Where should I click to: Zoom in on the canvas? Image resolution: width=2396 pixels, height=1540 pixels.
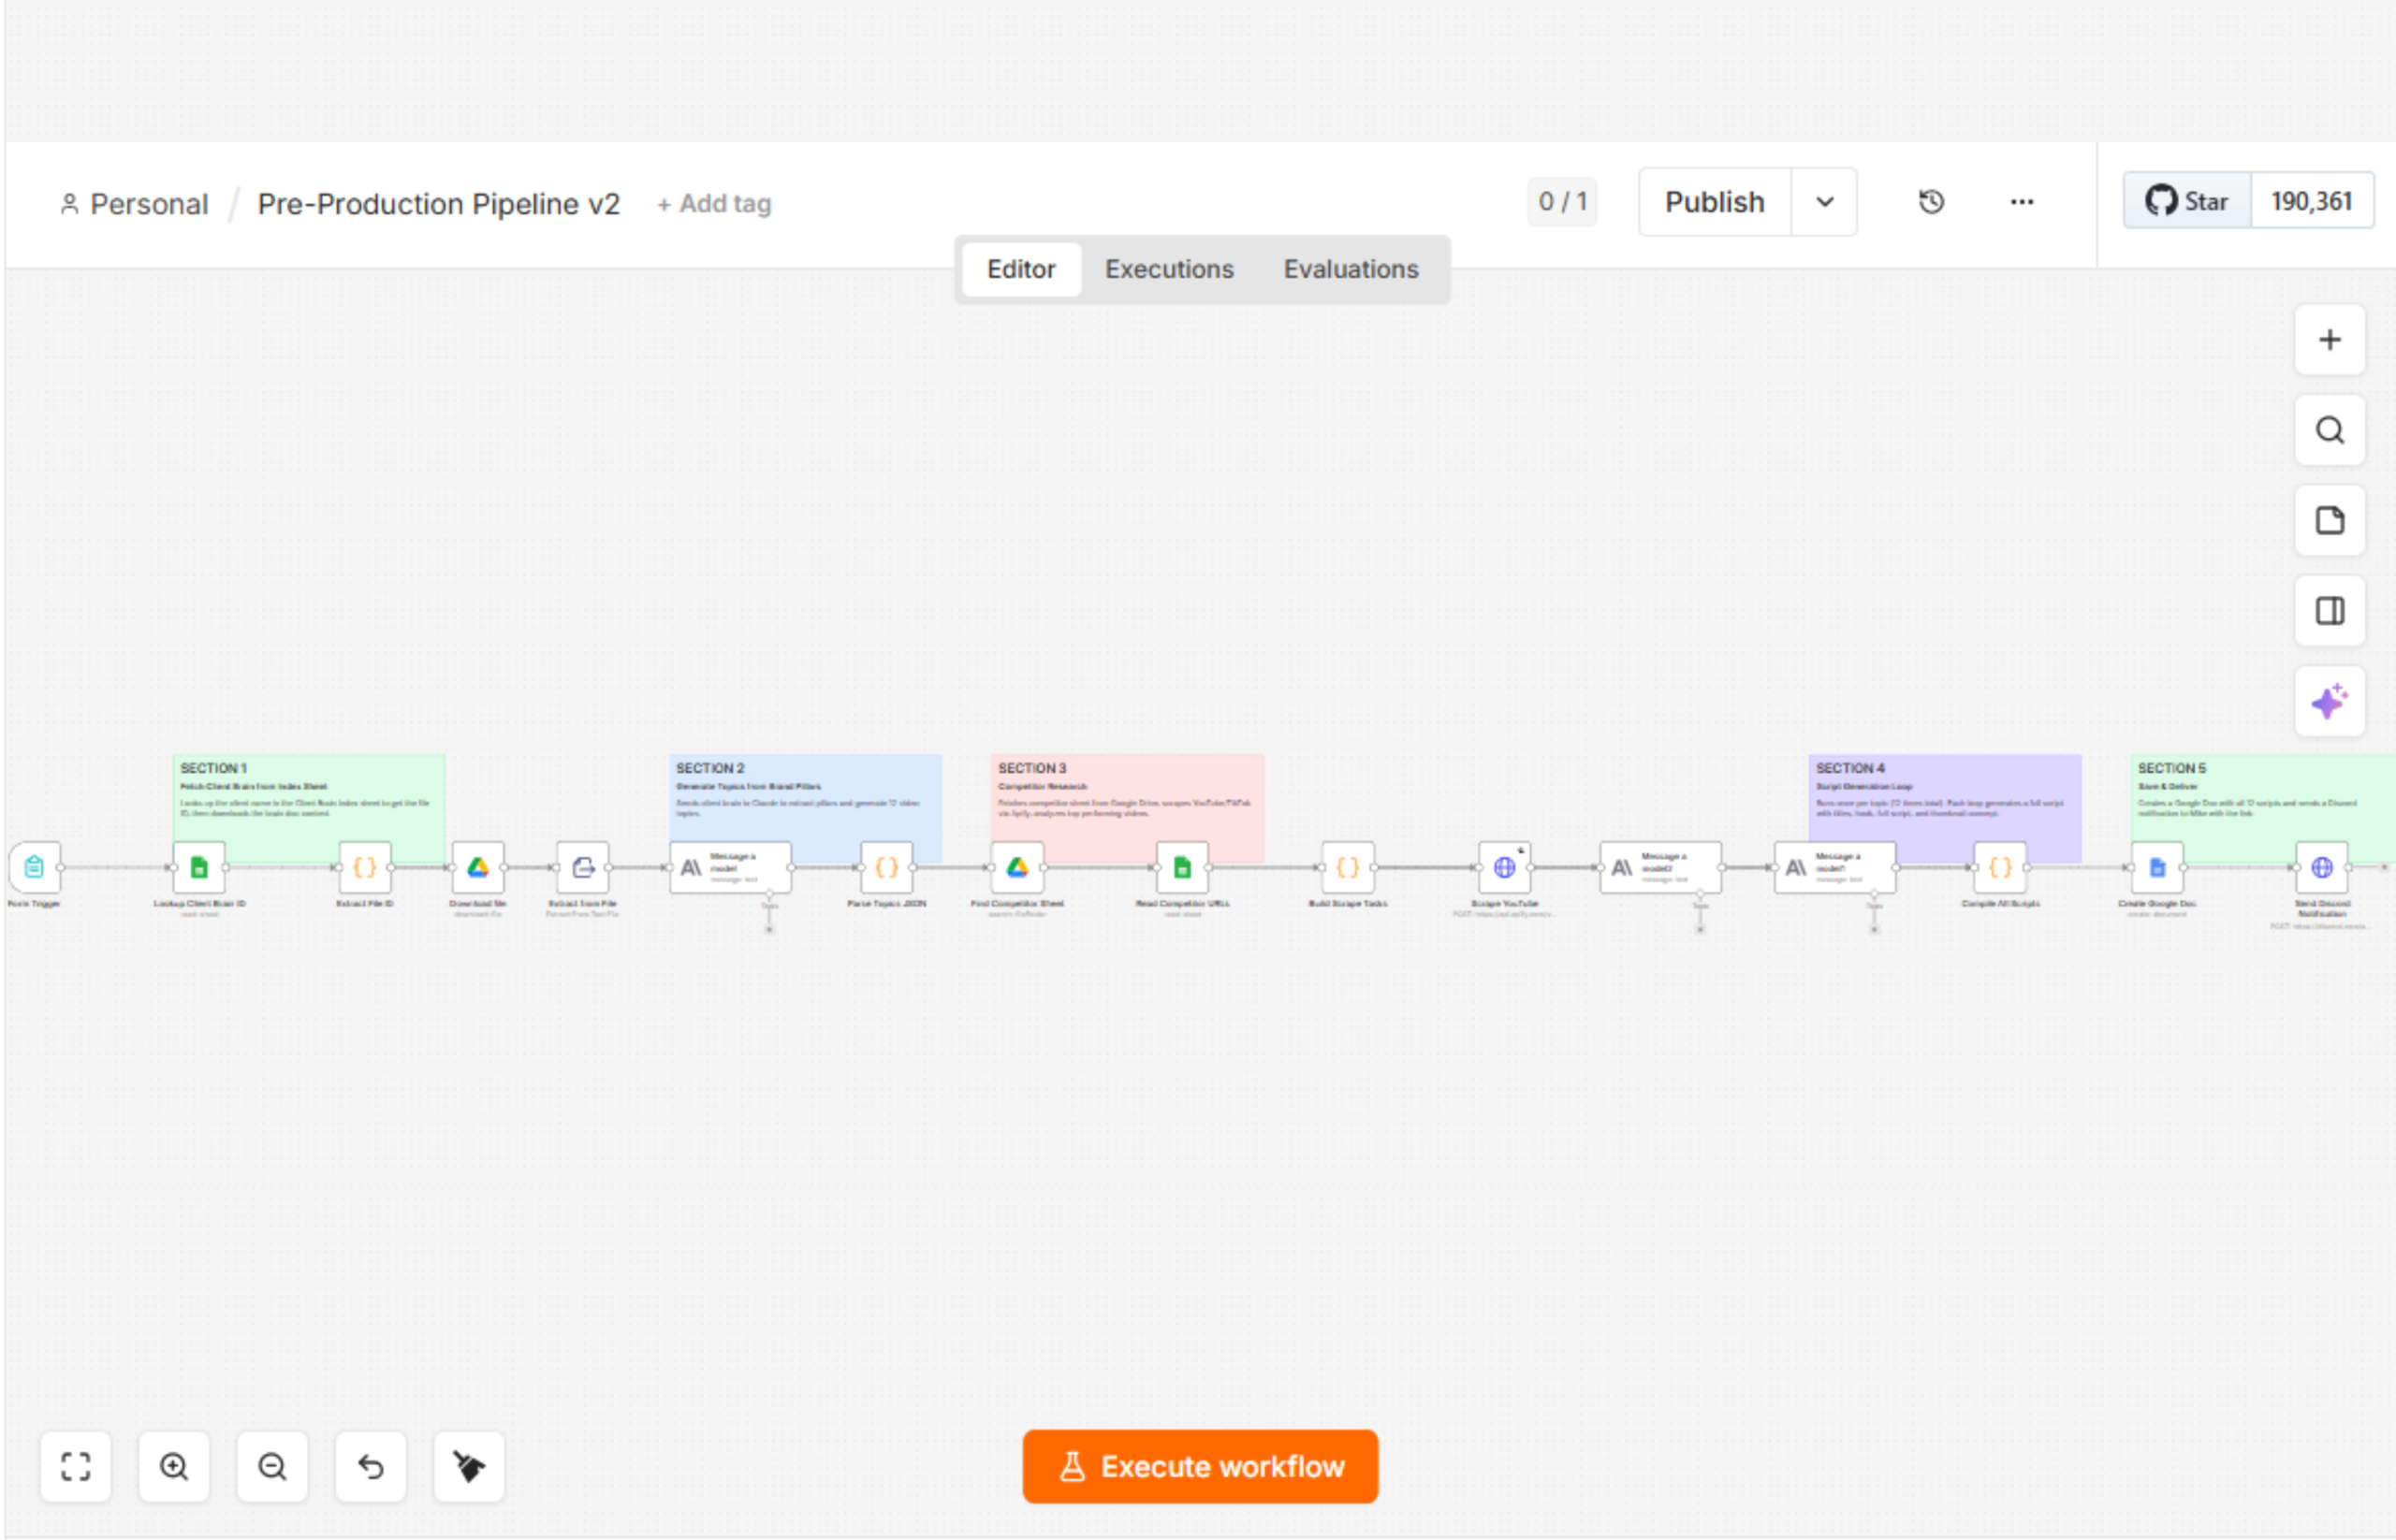coord(174,1466)
